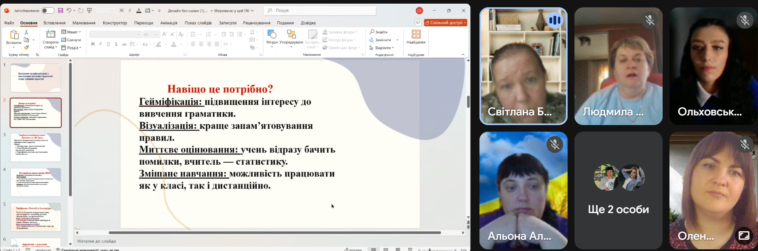Start slideshow from quick access toolbar icon
The image size is (758, 251).
coord(90,10)
